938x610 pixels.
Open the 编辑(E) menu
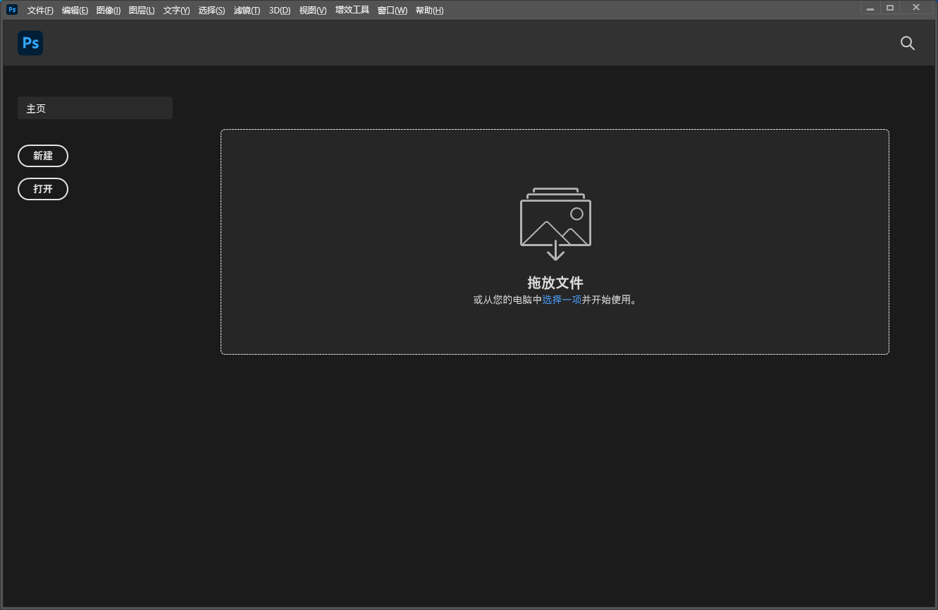point(75,11)
